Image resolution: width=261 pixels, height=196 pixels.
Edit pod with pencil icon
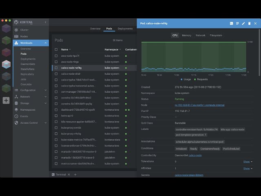243,24
